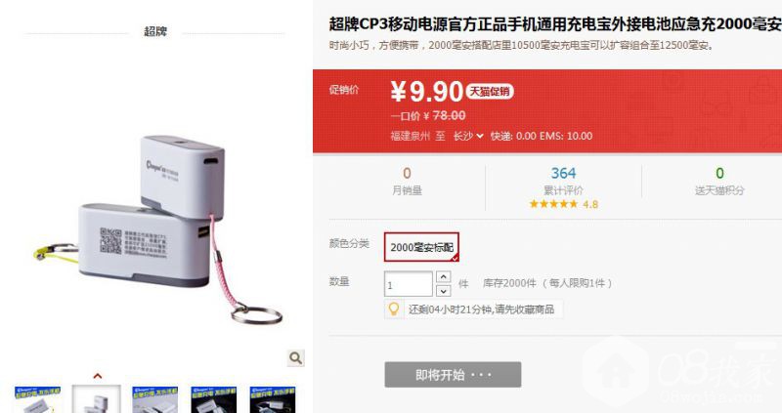Increase quantity with the up arrow
The width and height of the screenshot is (782, 413).
coord(444,276)
